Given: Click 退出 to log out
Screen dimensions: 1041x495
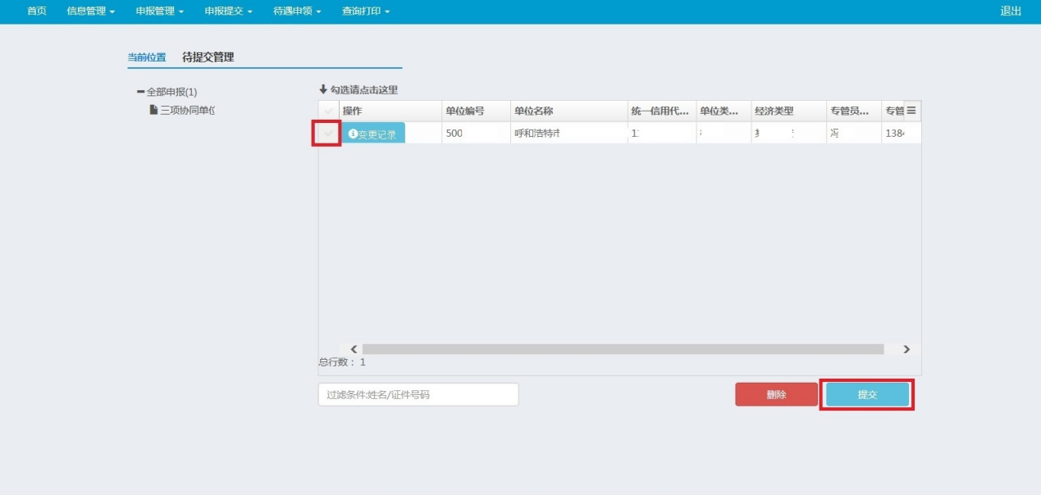Looking at the screenshot, I should click(x=1011, y=11).
